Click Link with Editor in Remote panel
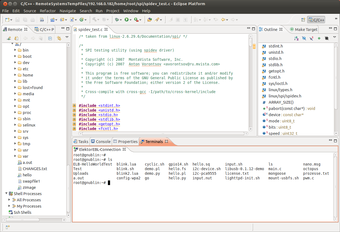This screenshot has width=340, height=232. point(59,38)
